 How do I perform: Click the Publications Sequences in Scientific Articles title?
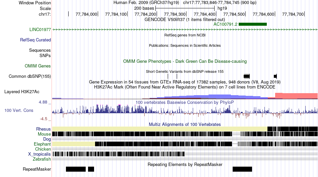[185, 45]
